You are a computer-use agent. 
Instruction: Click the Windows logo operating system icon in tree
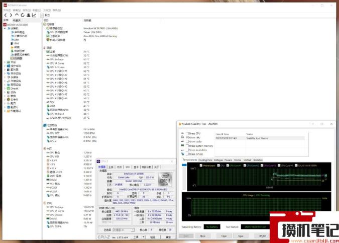(x=9, y=66)
